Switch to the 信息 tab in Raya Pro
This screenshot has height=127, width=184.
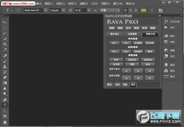click(x=133, y=85)
